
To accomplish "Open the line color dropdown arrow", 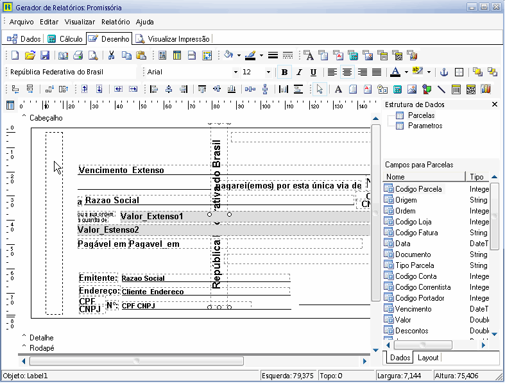I will [x=261, y=55].
